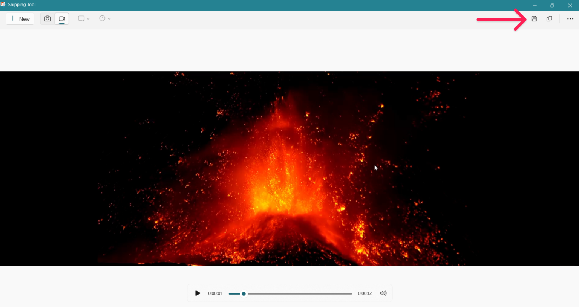Open the snipping shape dropdown

coord(84,18)
